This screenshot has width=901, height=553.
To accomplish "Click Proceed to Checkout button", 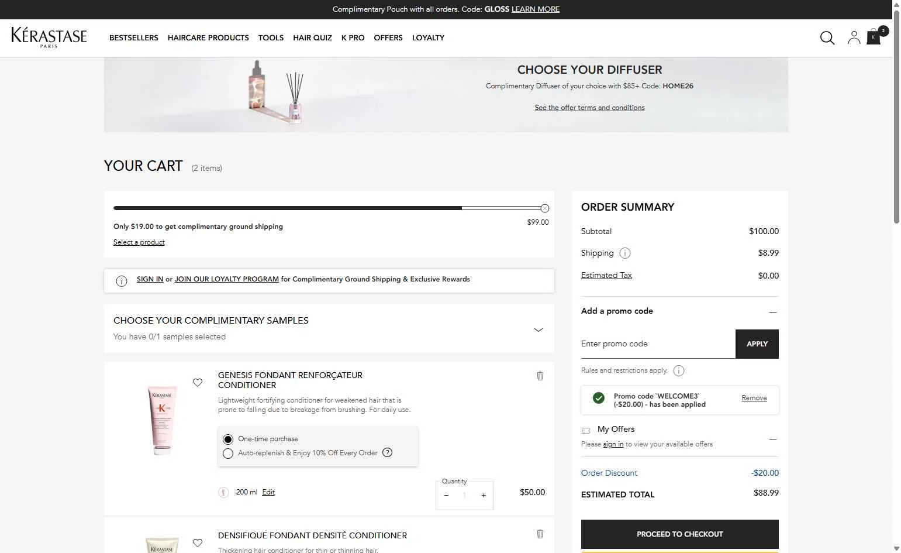I will [680, 534].
